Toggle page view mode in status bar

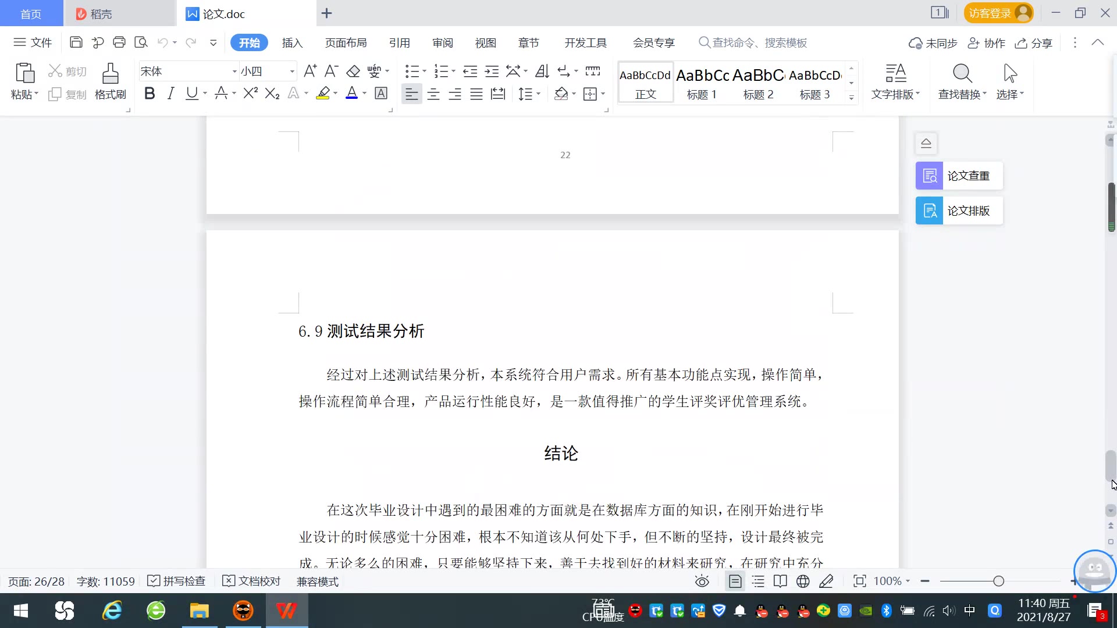(x=735, y=581)
